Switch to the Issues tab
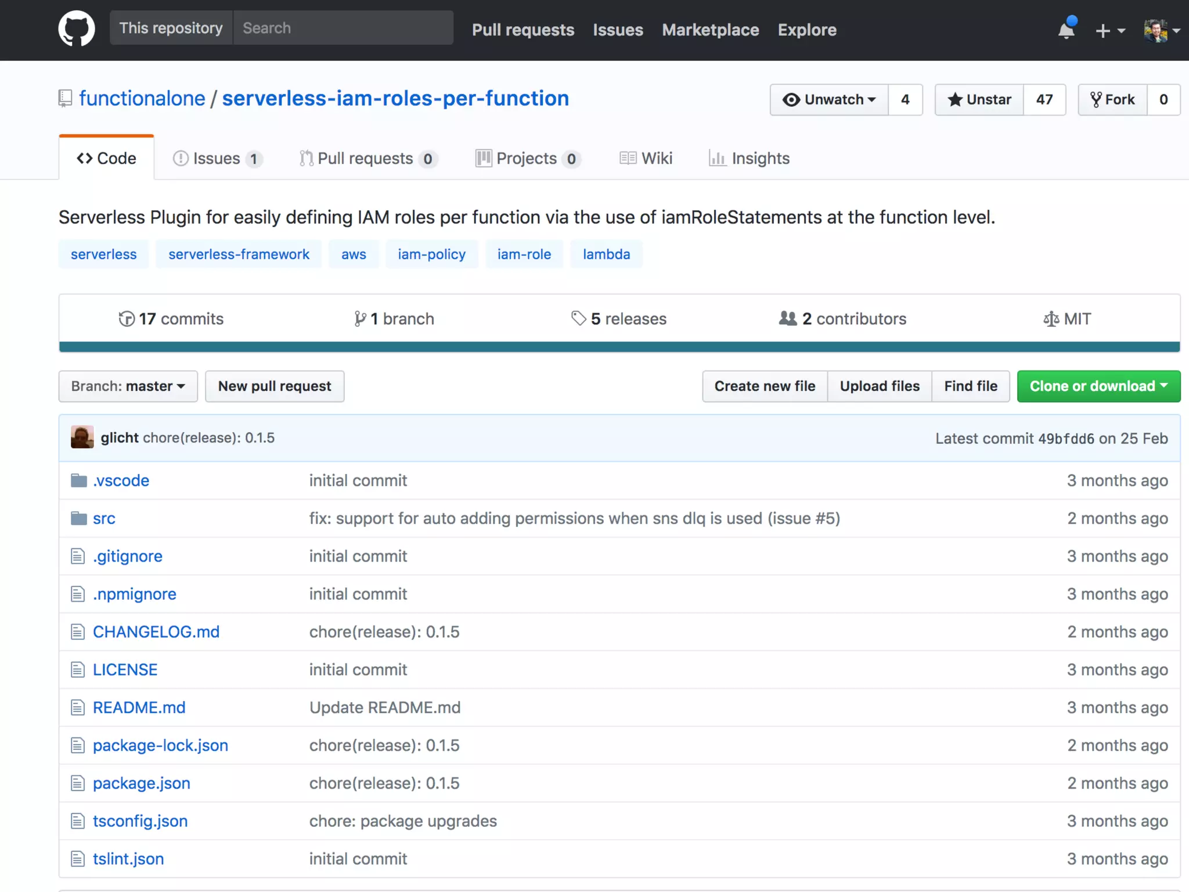The image size is (1189, 892). (217, 158)
